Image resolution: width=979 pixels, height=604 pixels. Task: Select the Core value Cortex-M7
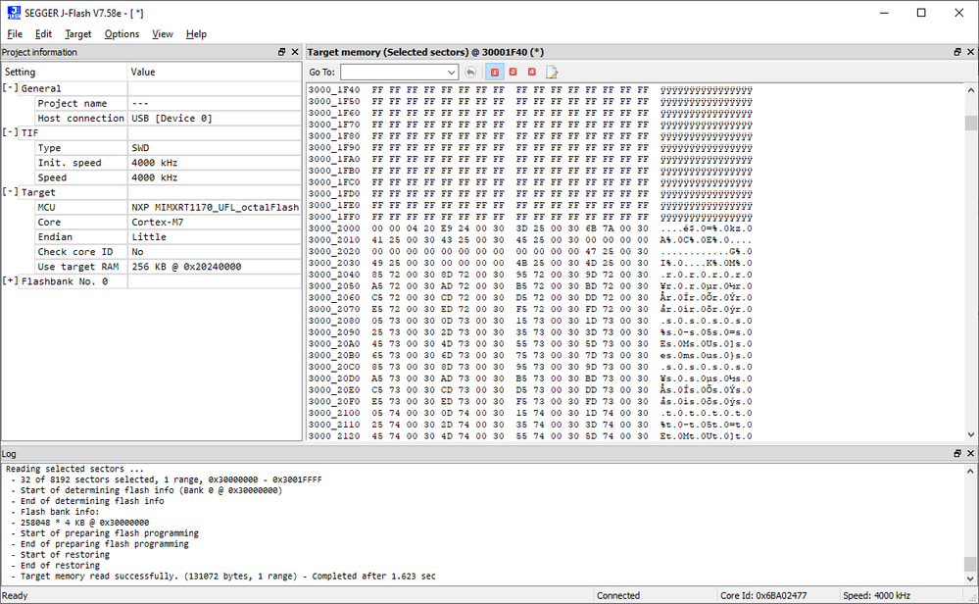(158, 223)
